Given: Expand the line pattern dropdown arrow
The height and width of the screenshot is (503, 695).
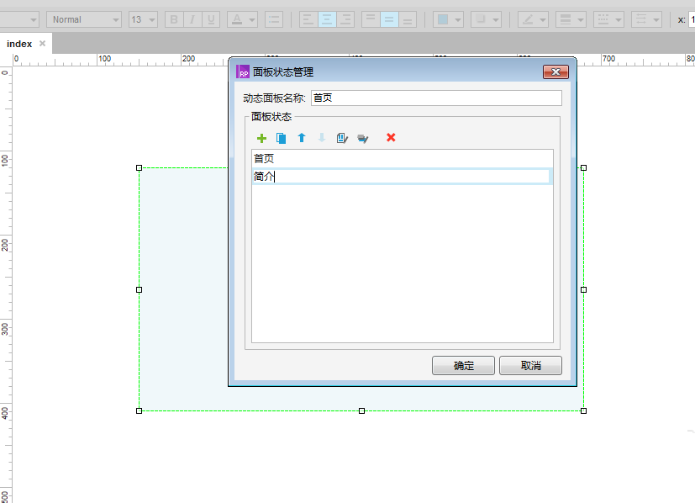Looking at the screenshot, I should click(x=619, y=20).
